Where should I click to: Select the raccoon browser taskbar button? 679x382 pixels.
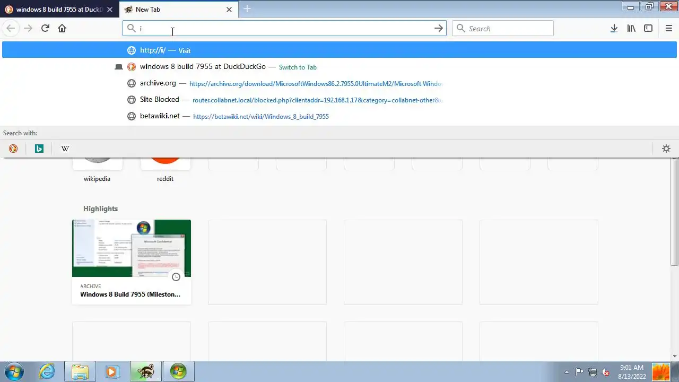[x=145, y=371]
